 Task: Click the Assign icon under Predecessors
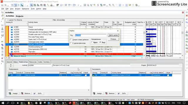click(10, 93)
